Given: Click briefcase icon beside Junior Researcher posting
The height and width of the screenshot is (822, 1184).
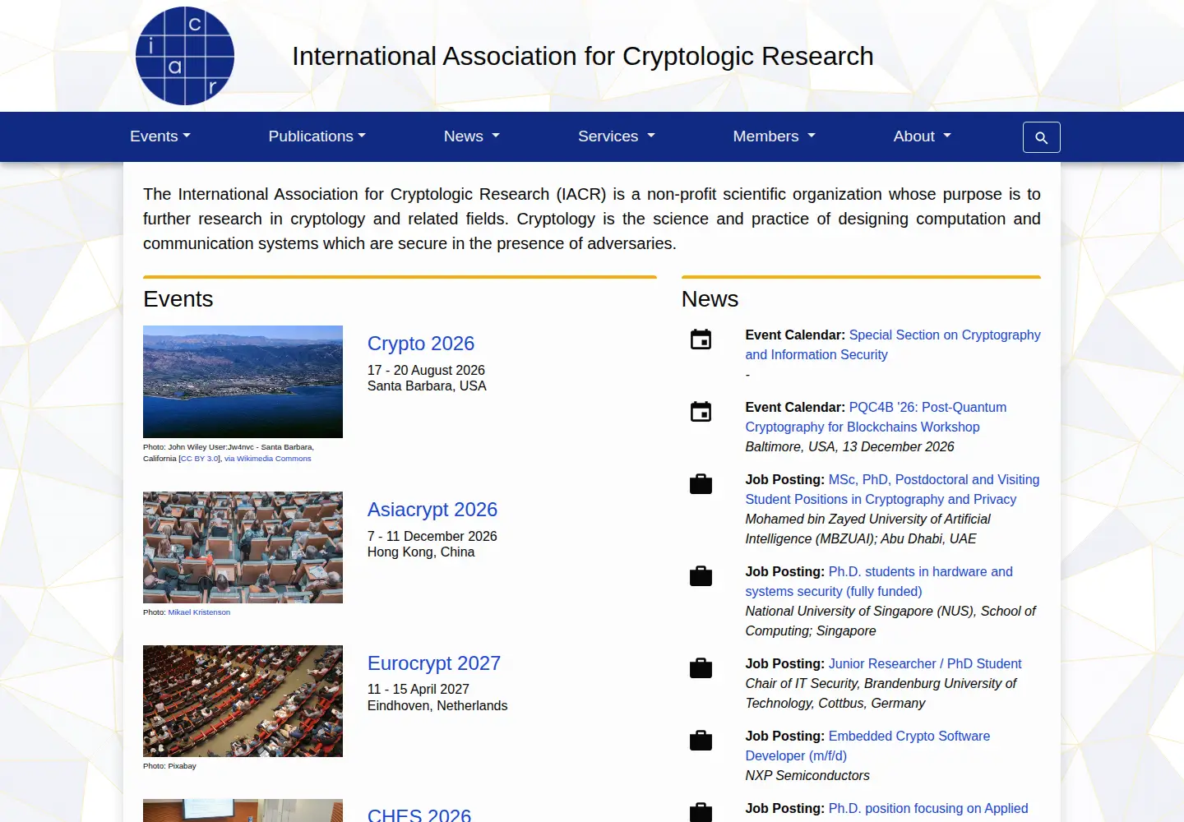Looking at the screenshot, I should click(x=701, y=668).
